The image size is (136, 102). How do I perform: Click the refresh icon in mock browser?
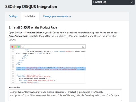coord(83,47)
